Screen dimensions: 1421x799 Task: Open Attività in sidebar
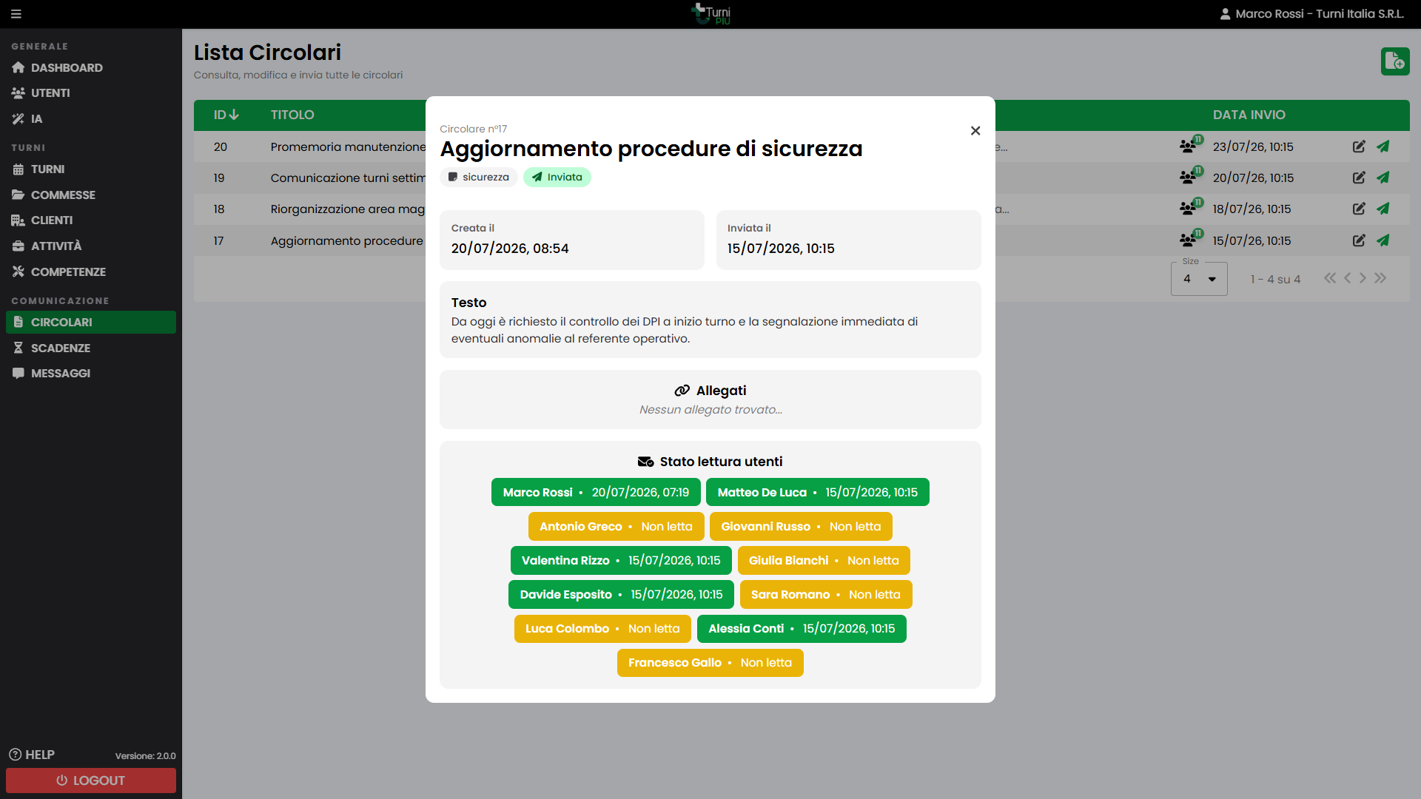tap(91, 246)
